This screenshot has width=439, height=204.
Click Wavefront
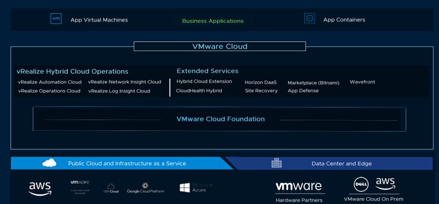pyautogui.click(x=362, y=82)
